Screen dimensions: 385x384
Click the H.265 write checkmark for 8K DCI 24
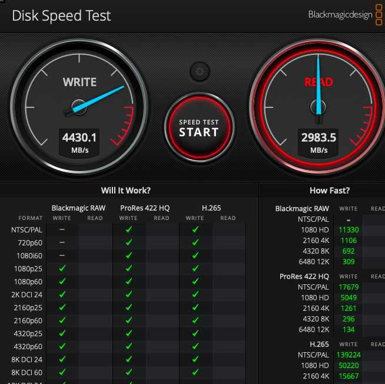pos(195,359)
